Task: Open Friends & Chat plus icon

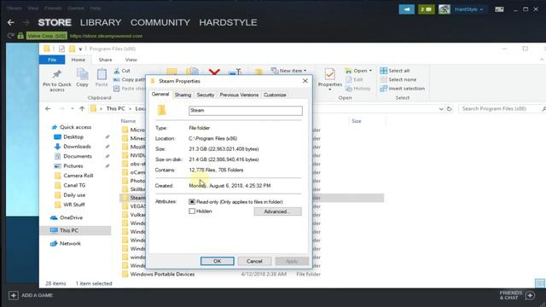Action: [x=530, y=296]
